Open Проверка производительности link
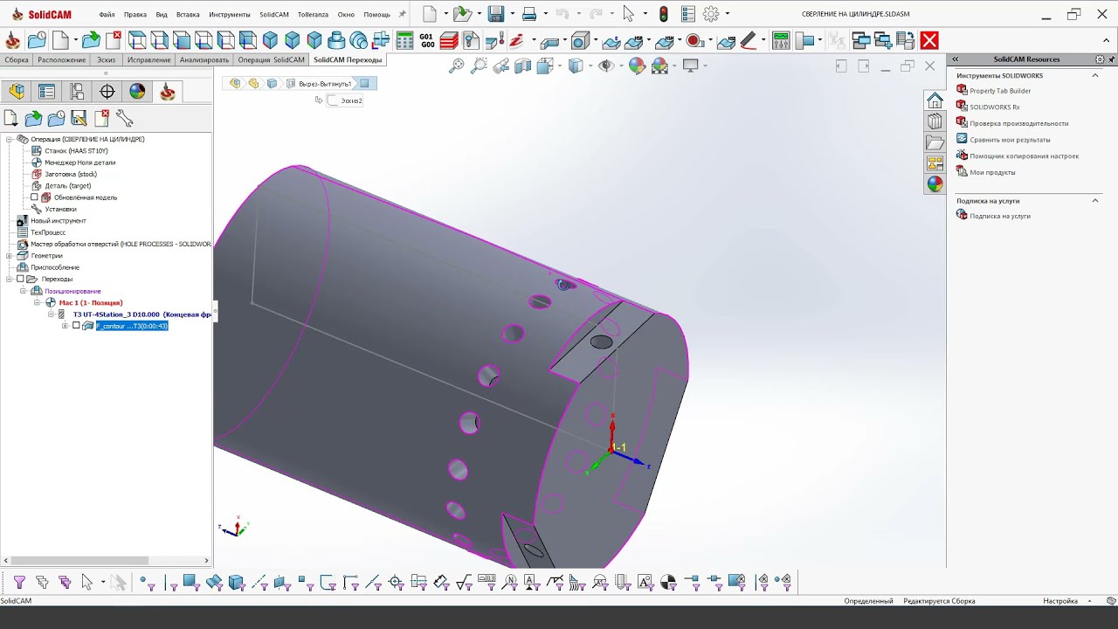Viewport: 1118px width, 629px height. point(1018,123)
